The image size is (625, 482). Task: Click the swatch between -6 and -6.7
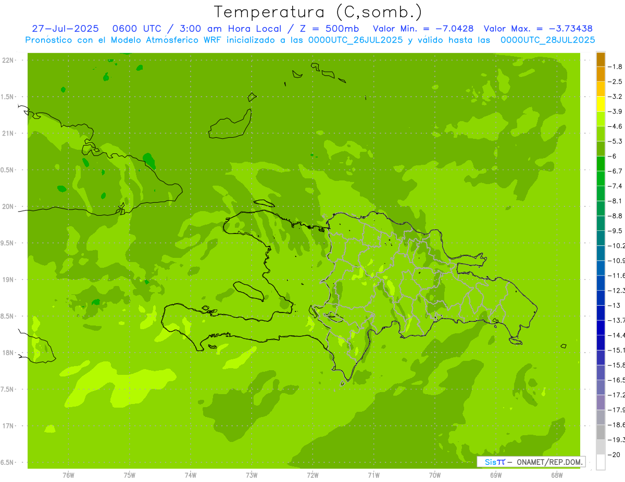pyautogui.click(x=601, y=164)
